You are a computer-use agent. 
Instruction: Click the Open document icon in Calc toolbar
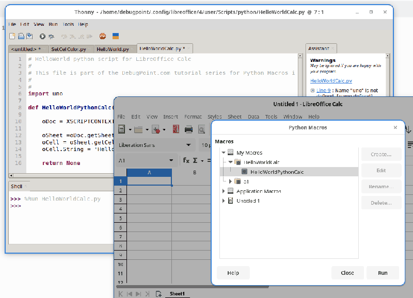[138, 129]
